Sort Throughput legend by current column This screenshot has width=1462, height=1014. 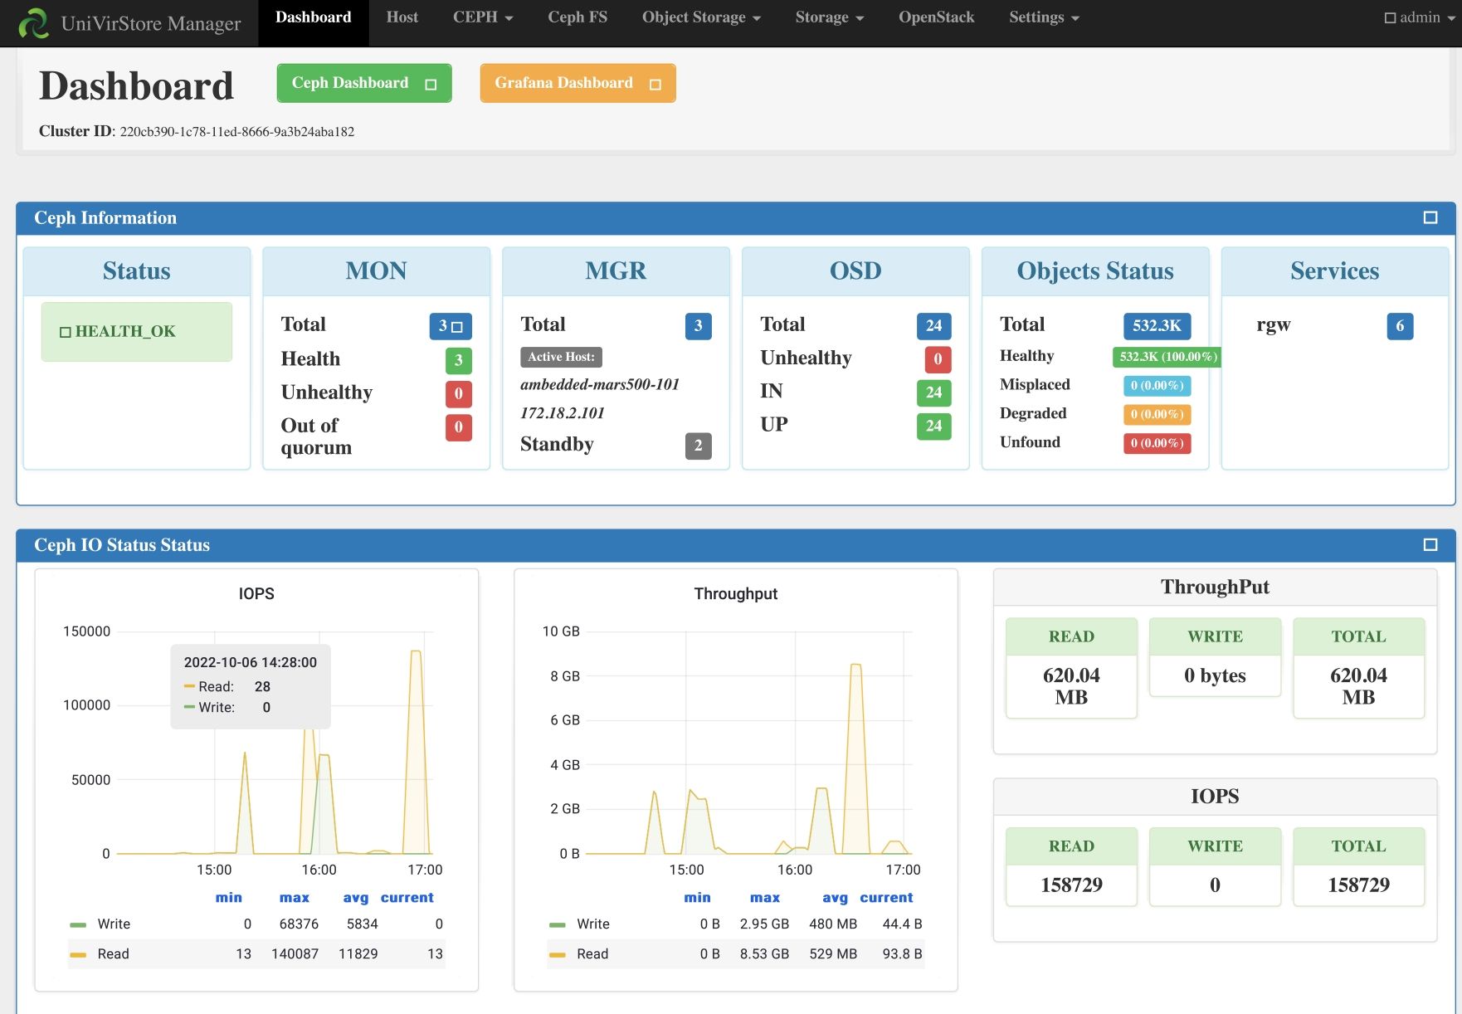pyautogui.click(x=885, y=898)
